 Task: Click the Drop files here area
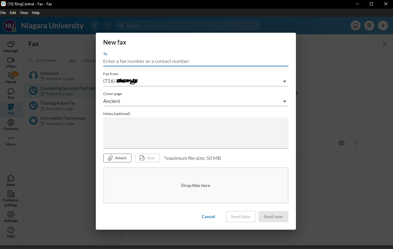(x=196, y=185)
